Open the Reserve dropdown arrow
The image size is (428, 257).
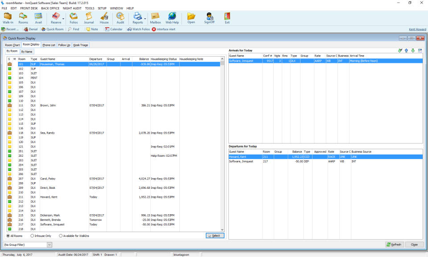[x=64, y=19]
